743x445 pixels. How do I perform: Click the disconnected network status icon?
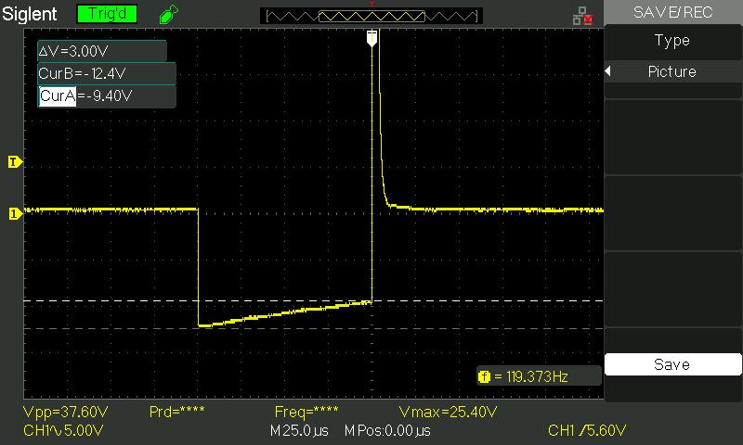582,15
